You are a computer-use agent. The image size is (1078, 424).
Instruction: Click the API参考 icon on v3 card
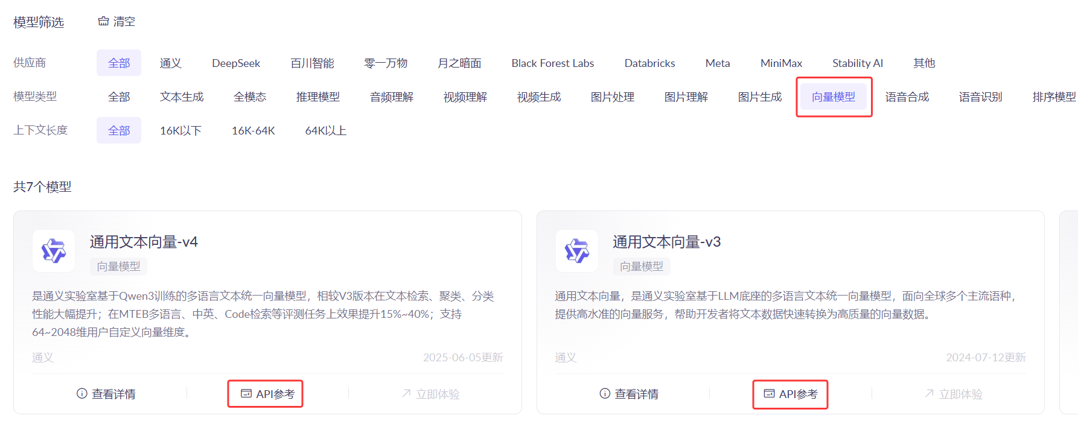(769, 393)
